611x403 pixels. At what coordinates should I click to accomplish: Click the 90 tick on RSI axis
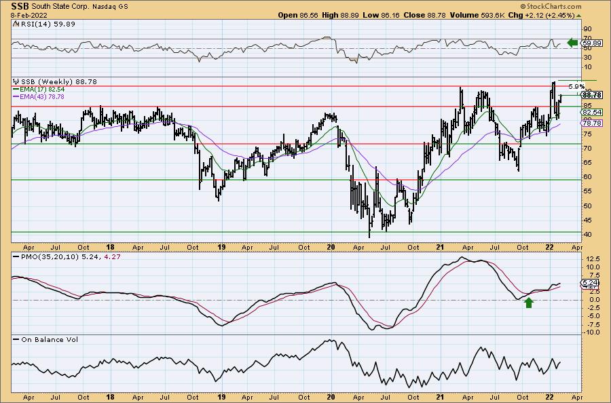[588, 29]
